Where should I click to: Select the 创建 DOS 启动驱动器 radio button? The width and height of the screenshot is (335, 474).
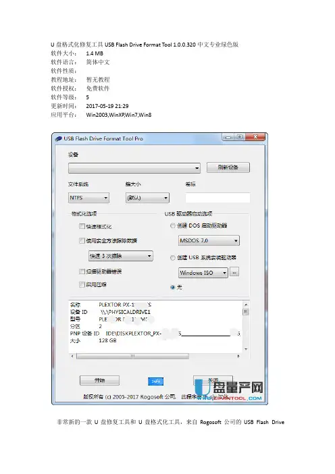tap(173, 226)
